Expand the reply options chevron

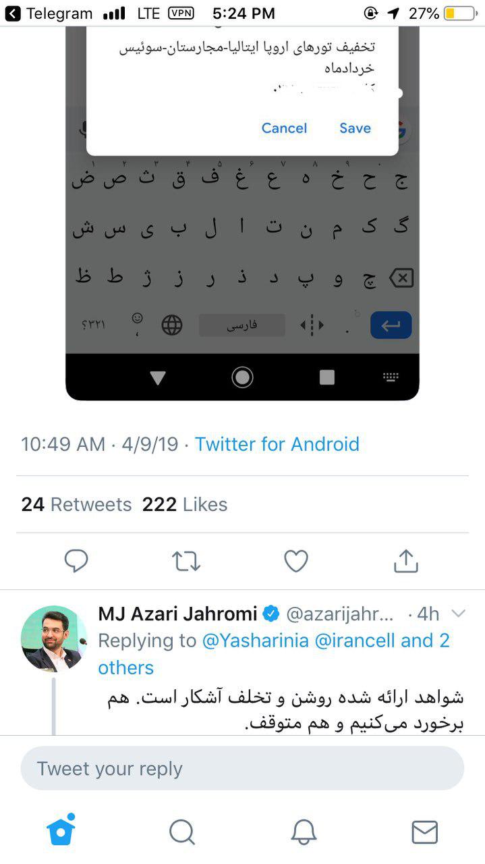coord(458,614)
